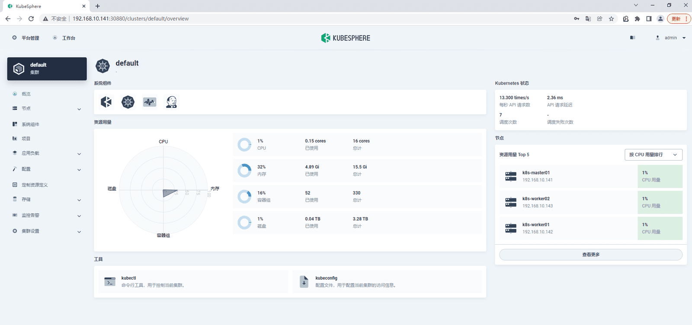Open 工作台 in the top bar
The image size is (692, 325).
tap(69, 38)
